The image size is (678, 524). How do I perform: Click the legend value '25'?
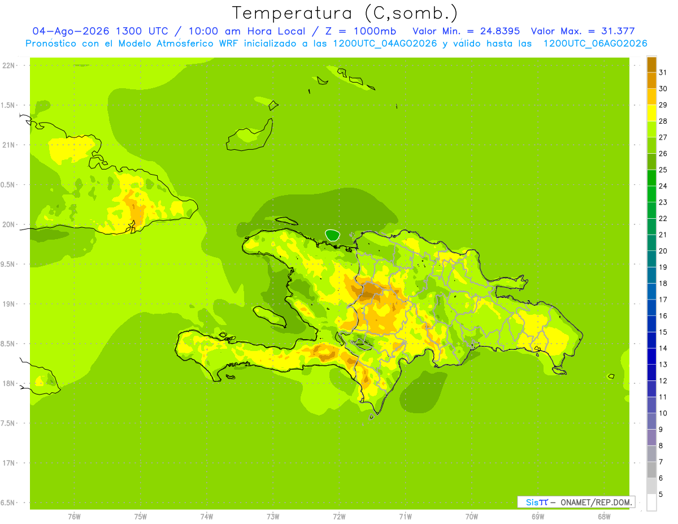coord(663,170)
